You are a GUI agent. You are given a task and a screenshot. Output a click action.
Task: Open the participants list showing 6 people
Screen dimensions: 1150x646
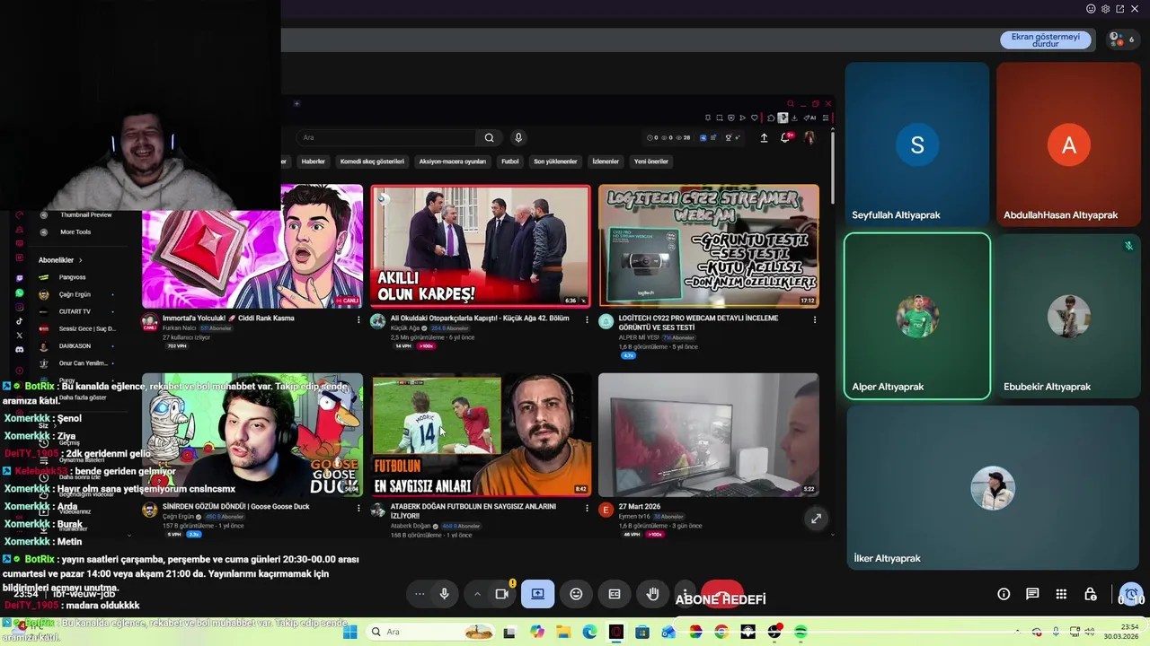(x=1122, y=39)
